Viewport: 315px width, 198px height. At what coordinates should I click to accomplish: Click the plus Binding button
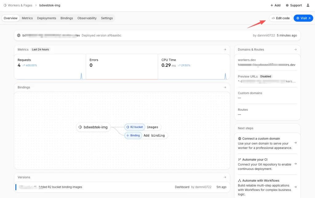click(x=133, y=136)
